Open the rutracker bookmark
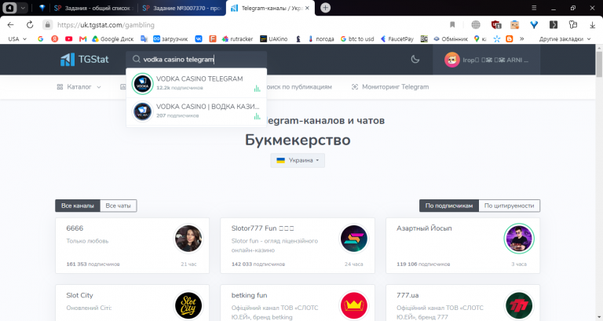This screenshot has height=321, width=603. coord(238,38)
